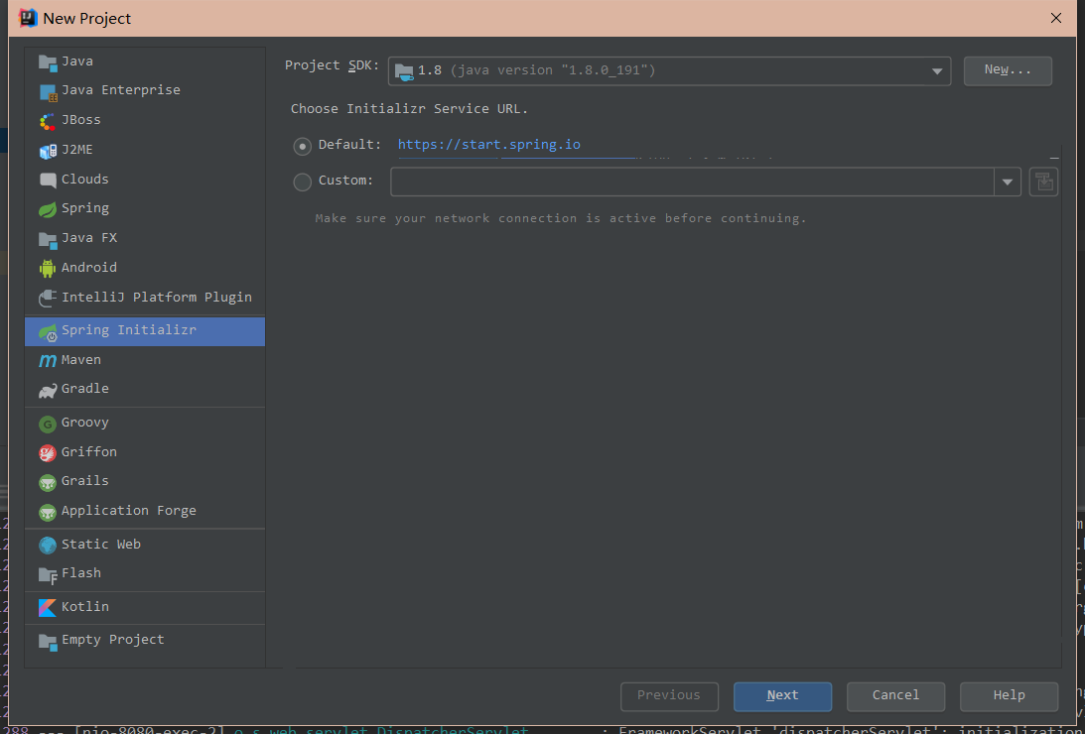
Task: Click the Java FX folder icon
Action: [48, 239]
